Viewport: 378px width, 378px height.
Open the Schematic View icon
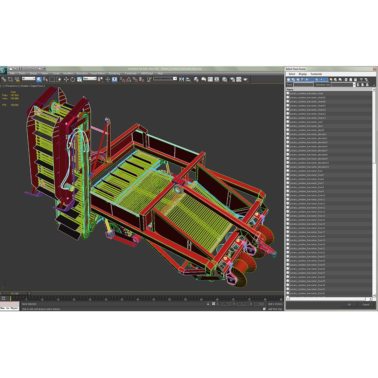click(x=217, y=79)
